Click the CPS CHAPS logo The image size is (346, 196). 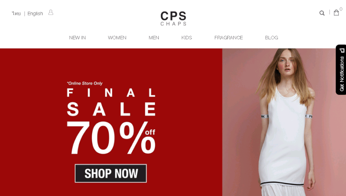pos(173,18)
